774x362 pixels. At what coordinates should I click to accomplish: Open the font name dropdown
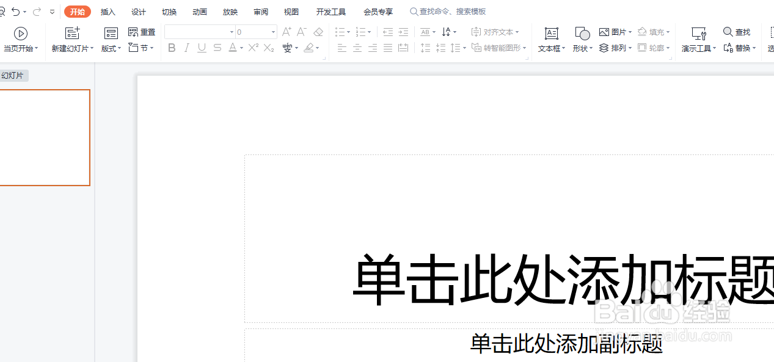(x=230, y=32)
